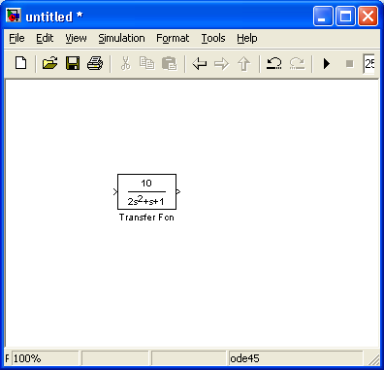The image size is (384, 370).
Task: Click the window resize grip corner
Action: (374, 360)
